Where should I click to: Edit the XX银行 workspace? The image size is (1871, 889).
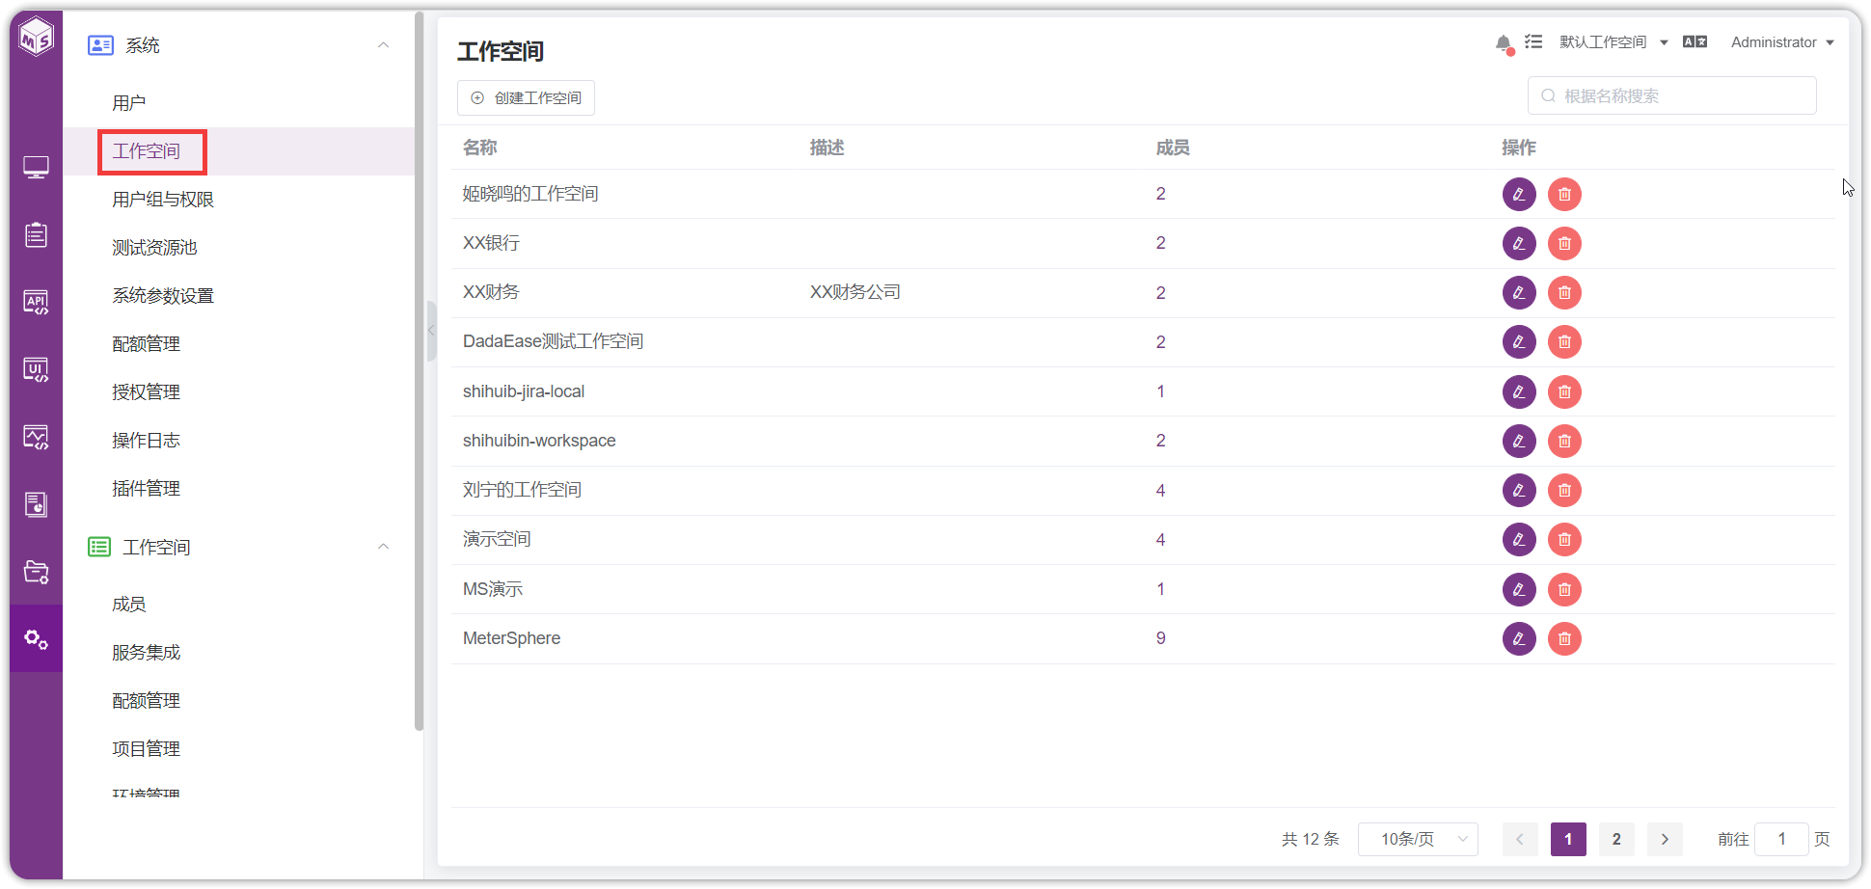click(1519, 243)
